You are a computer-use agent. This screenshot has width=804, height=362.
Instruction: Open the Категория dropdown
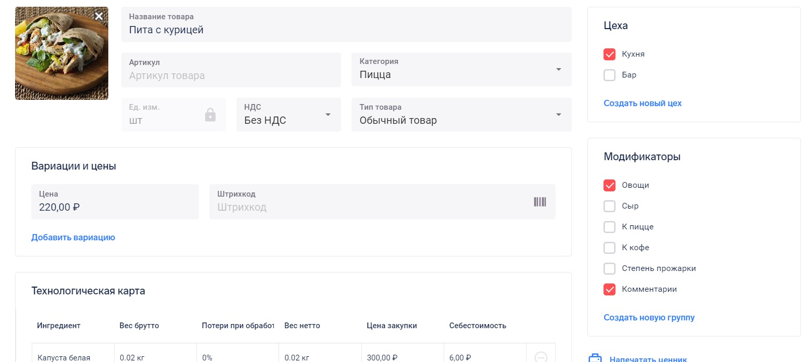461,69
